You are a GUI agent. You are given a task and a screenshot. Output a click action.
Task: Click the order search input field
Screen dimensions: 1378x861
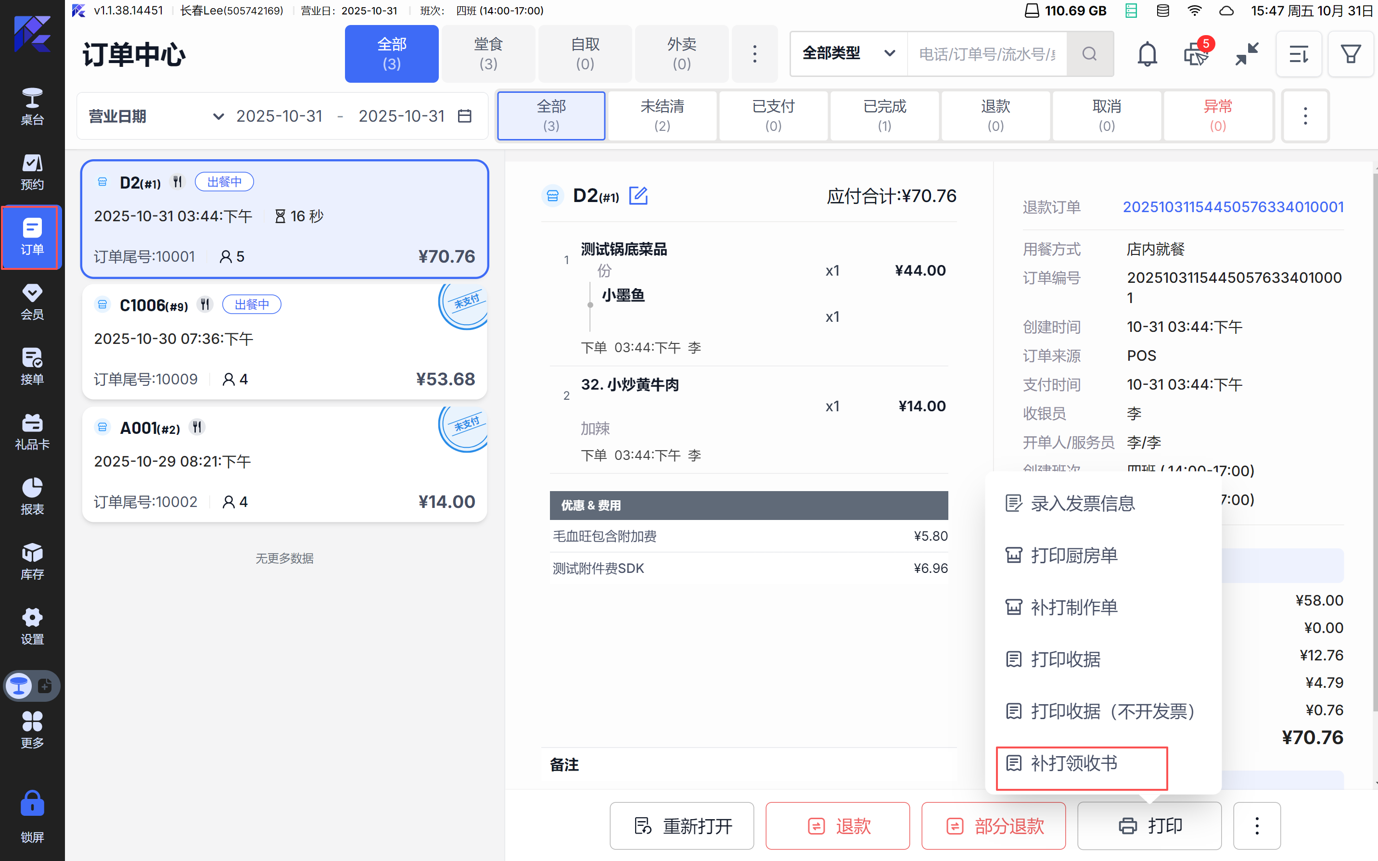(986, 54)
